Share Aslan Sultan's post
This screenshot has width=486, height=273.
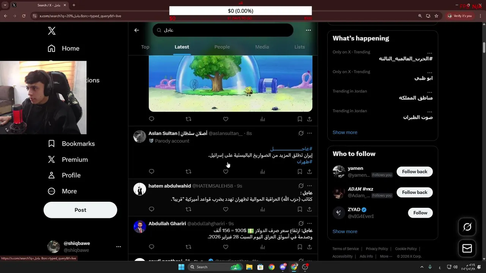pos(309,172)
